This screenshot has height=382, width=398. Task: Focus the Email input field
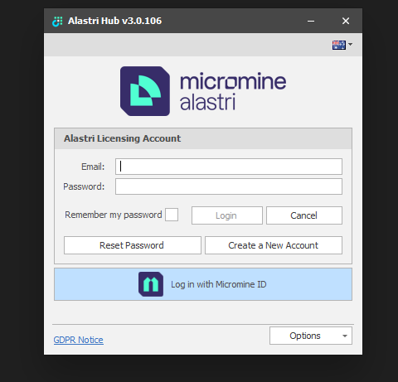click(x=229, y=167)
